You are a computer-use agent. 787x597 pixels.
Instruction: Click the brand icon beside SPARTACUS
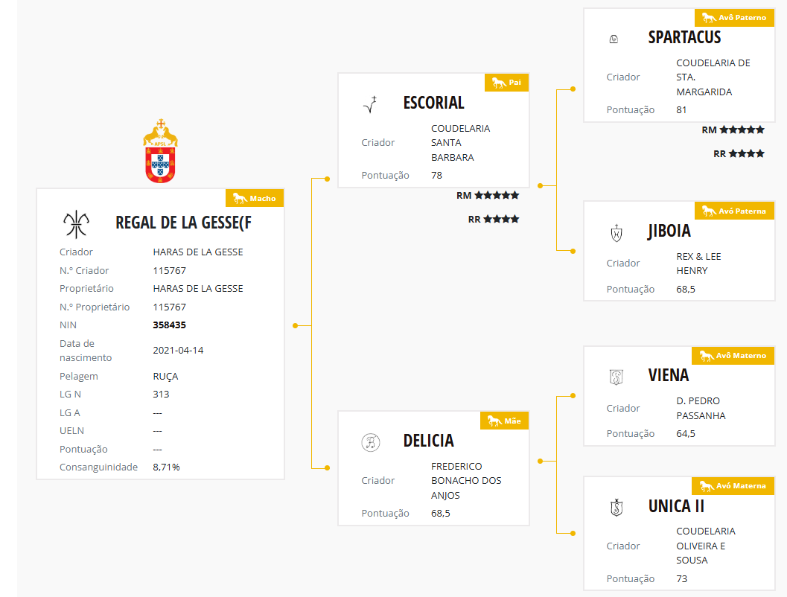pos(614,39)
